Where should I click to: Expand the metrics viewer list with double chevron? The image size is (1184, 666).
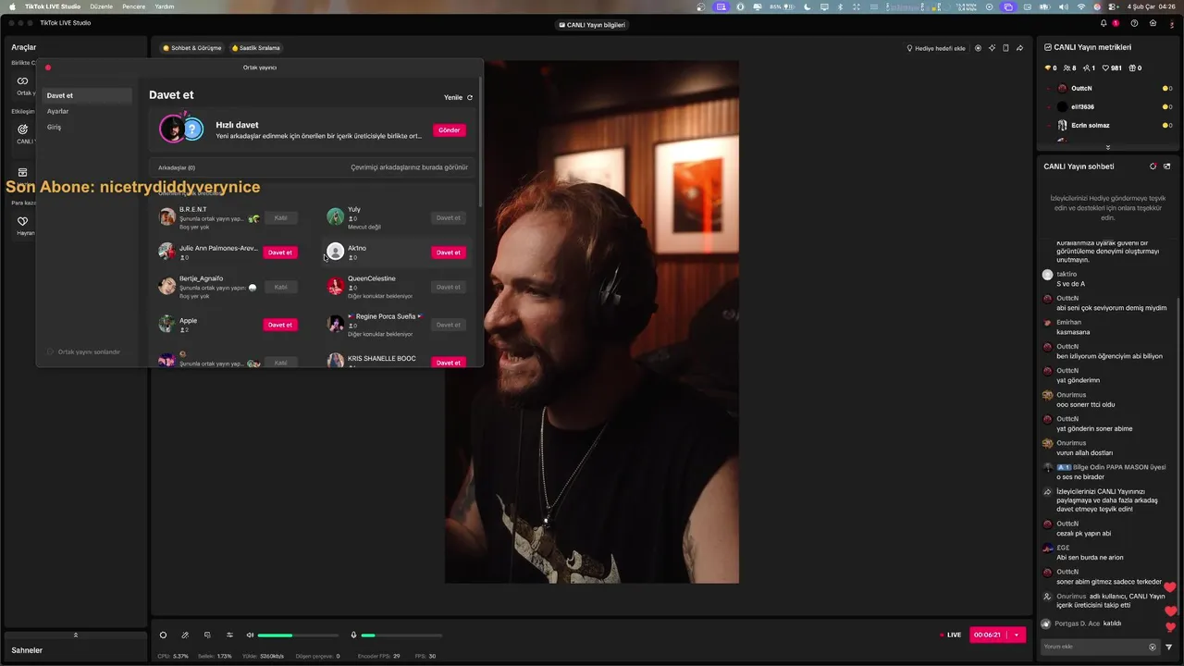[x=1107, y=147]
